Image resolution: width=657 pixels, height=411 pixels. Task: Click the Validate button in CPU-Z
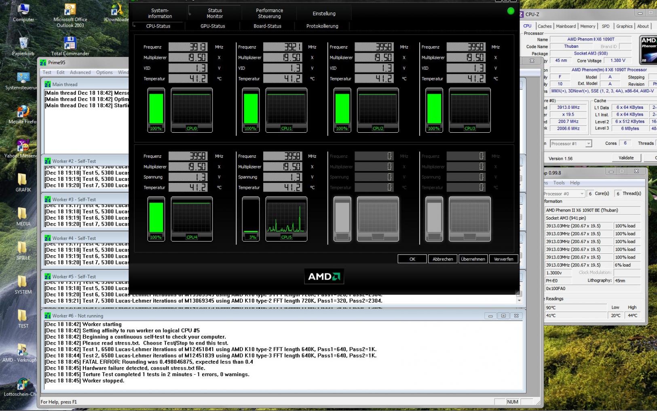coord(626,158)
